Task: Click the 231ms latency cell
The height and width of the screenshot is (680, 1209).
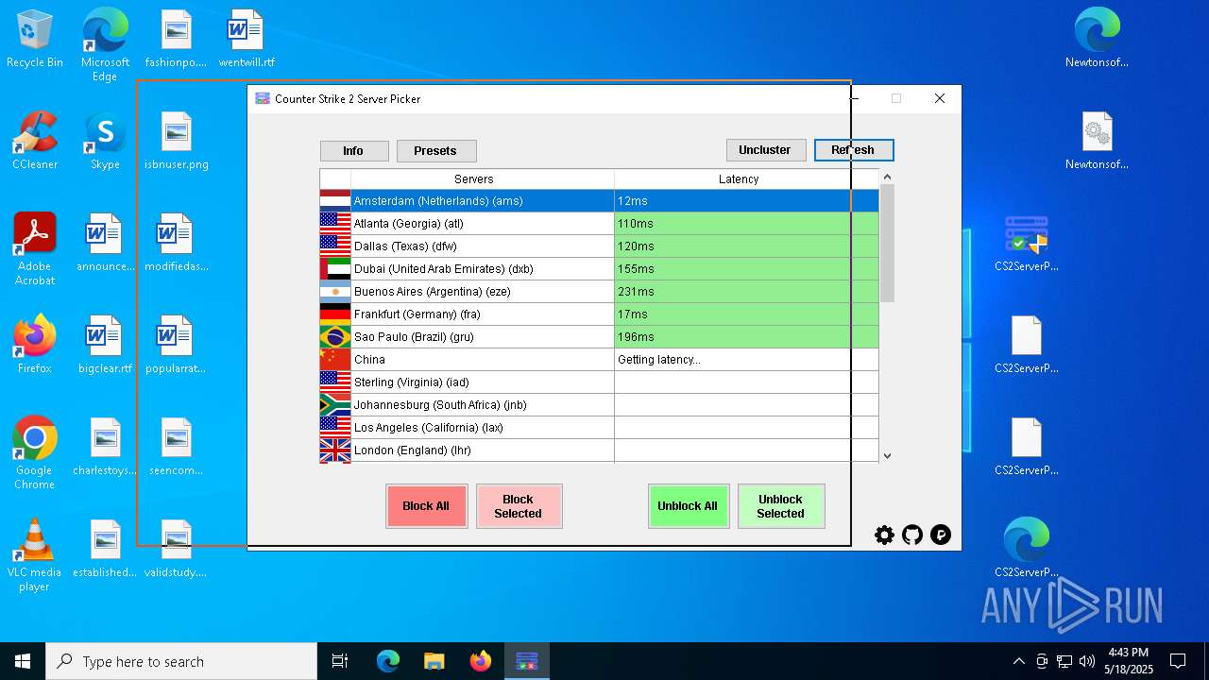Action: point(746,292)
